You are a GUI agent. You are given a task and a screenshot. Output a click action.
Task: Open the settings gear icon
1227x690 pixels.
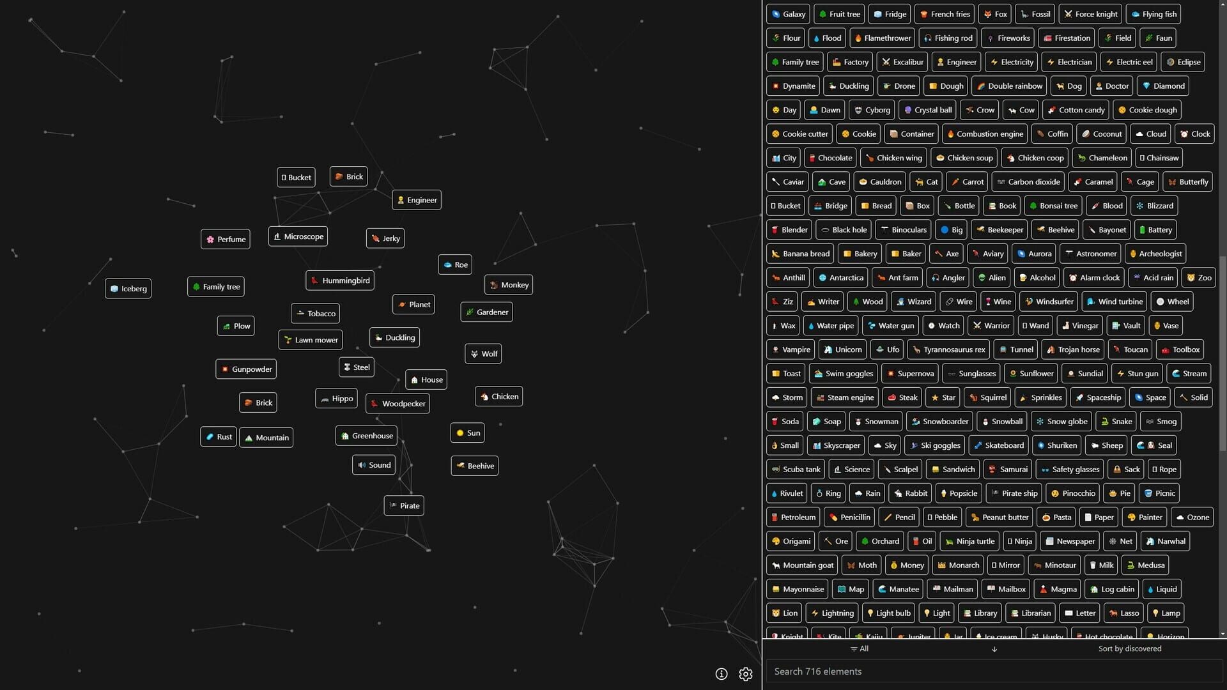coord(745,674)
